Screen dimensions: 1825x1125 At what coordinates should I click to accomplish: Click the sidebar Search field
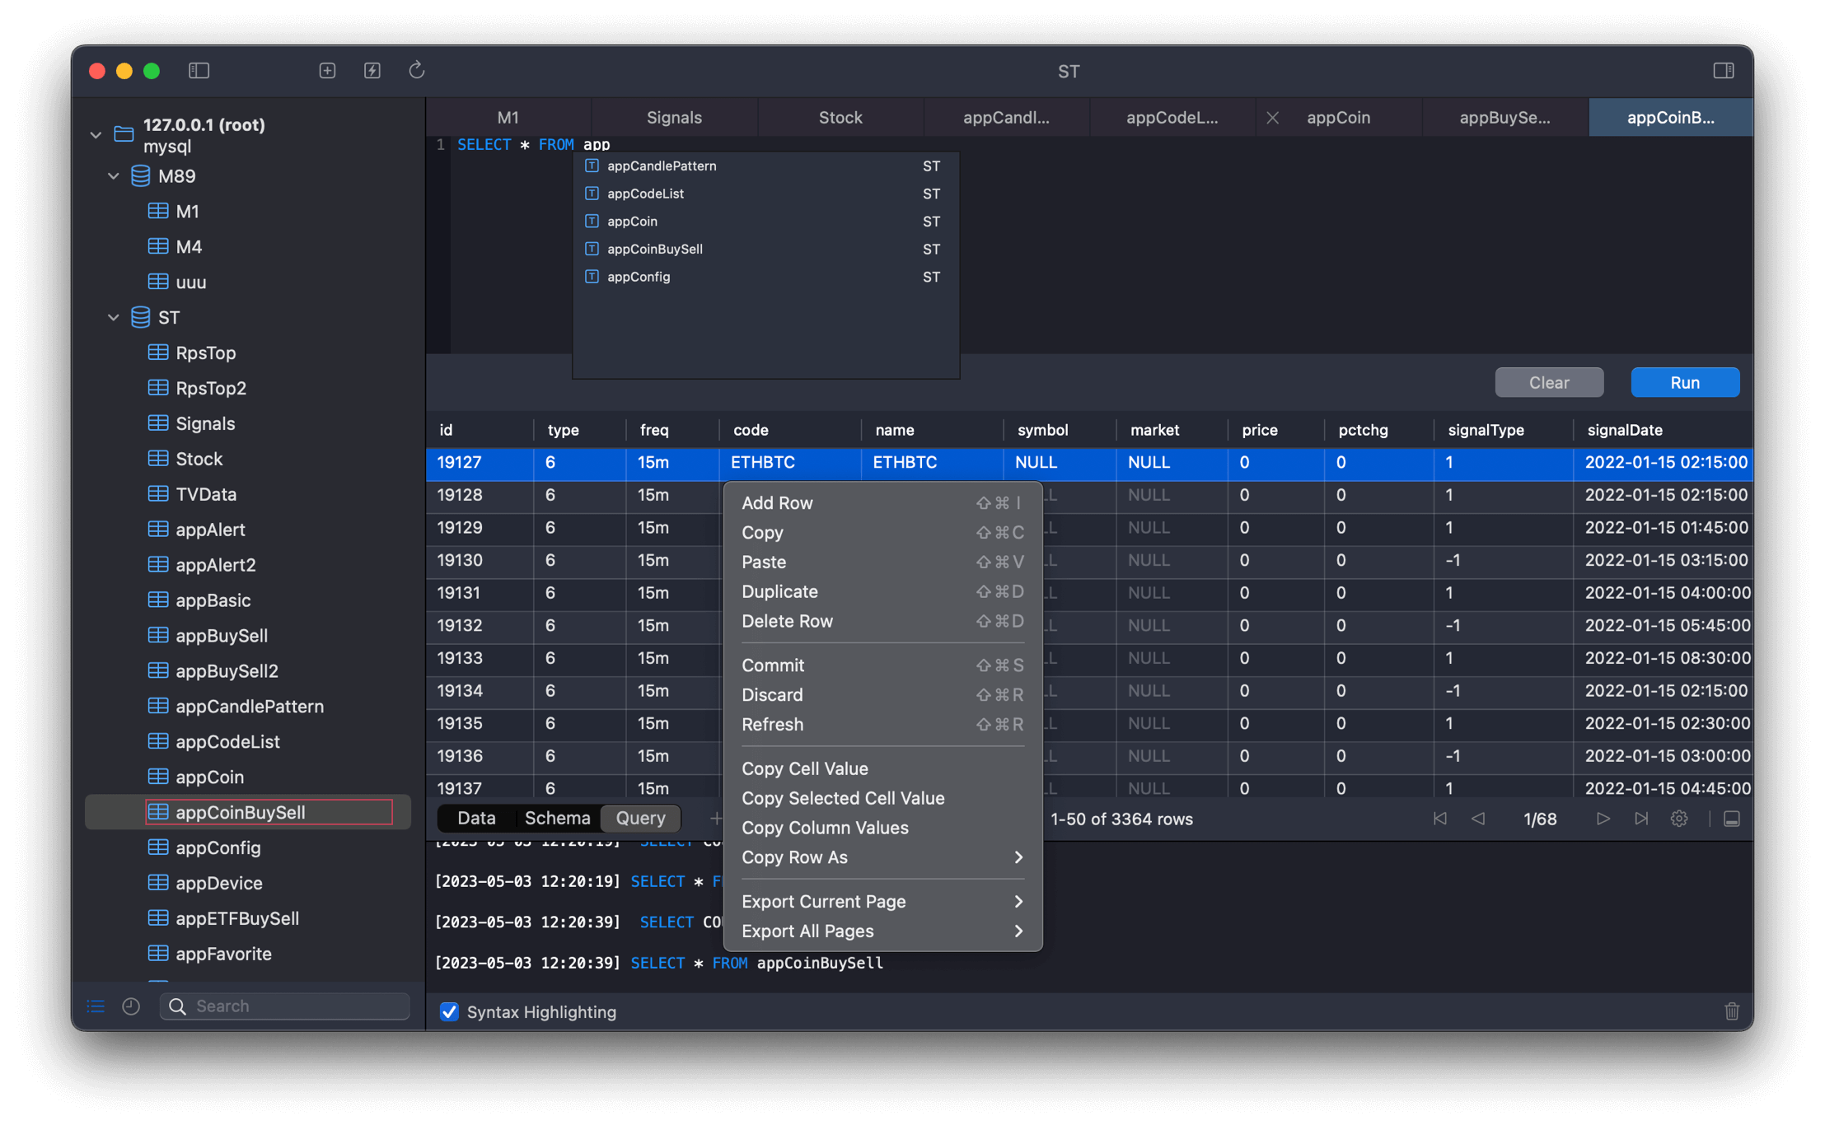pos(285,1006)
